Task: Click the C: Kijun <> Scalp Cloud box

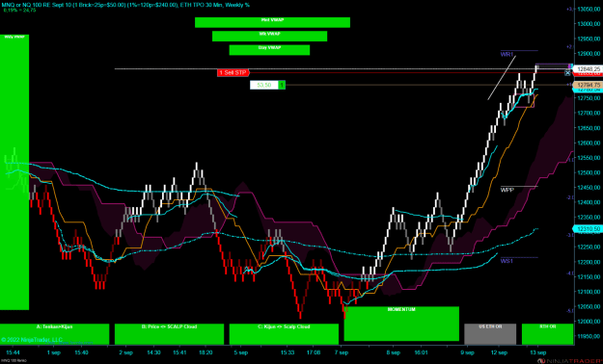Action: (x=284, y=333)
